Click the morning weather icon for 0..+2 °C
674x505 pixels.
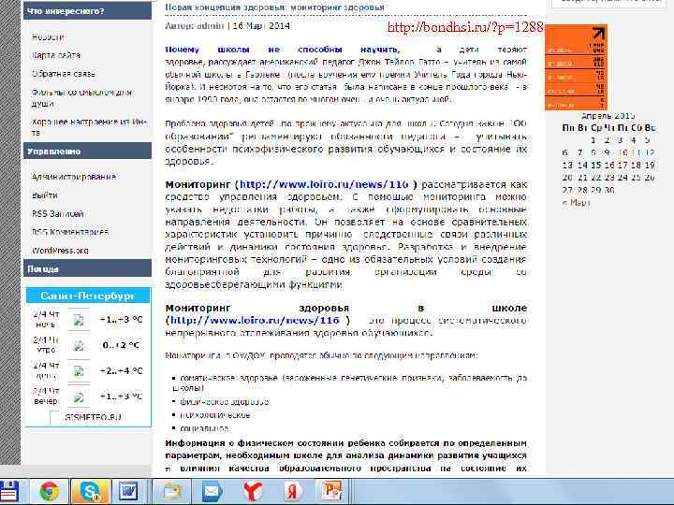(x=79, y=346)
